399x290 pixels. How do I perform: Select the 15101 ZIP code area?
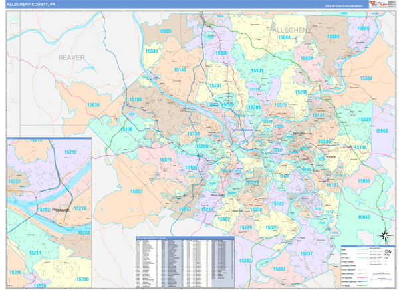tap(257, 71)
